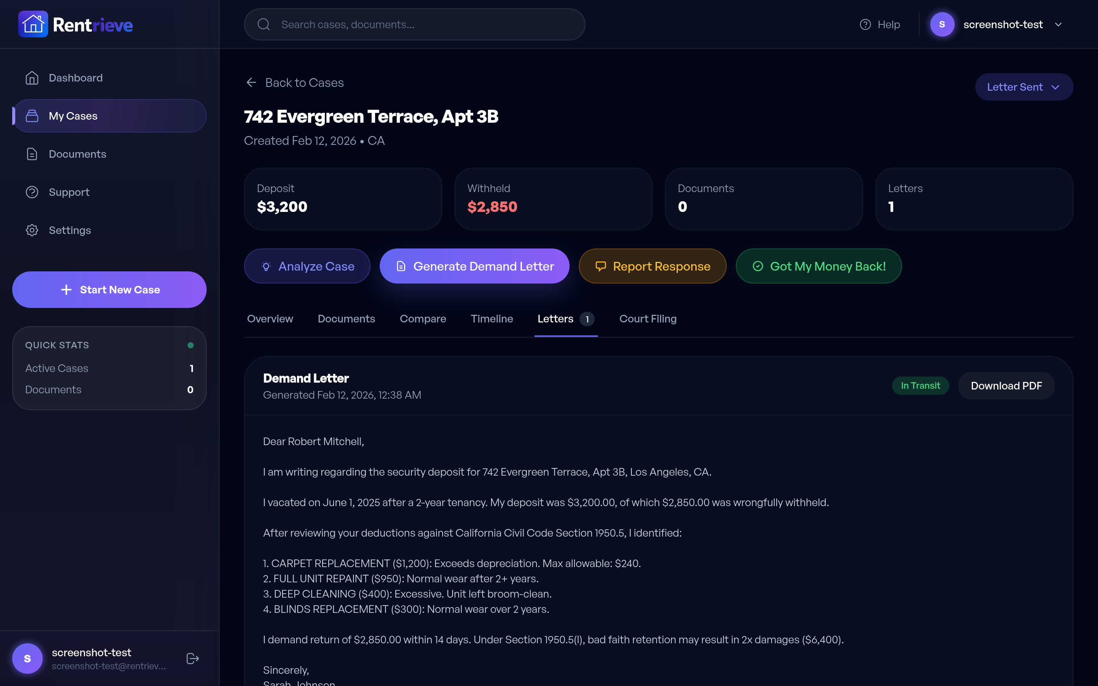Click the logout icon next to screenshot-test
Image resolution: width=1098 pixels, height=686 pixels.
[x=192, y=658]
